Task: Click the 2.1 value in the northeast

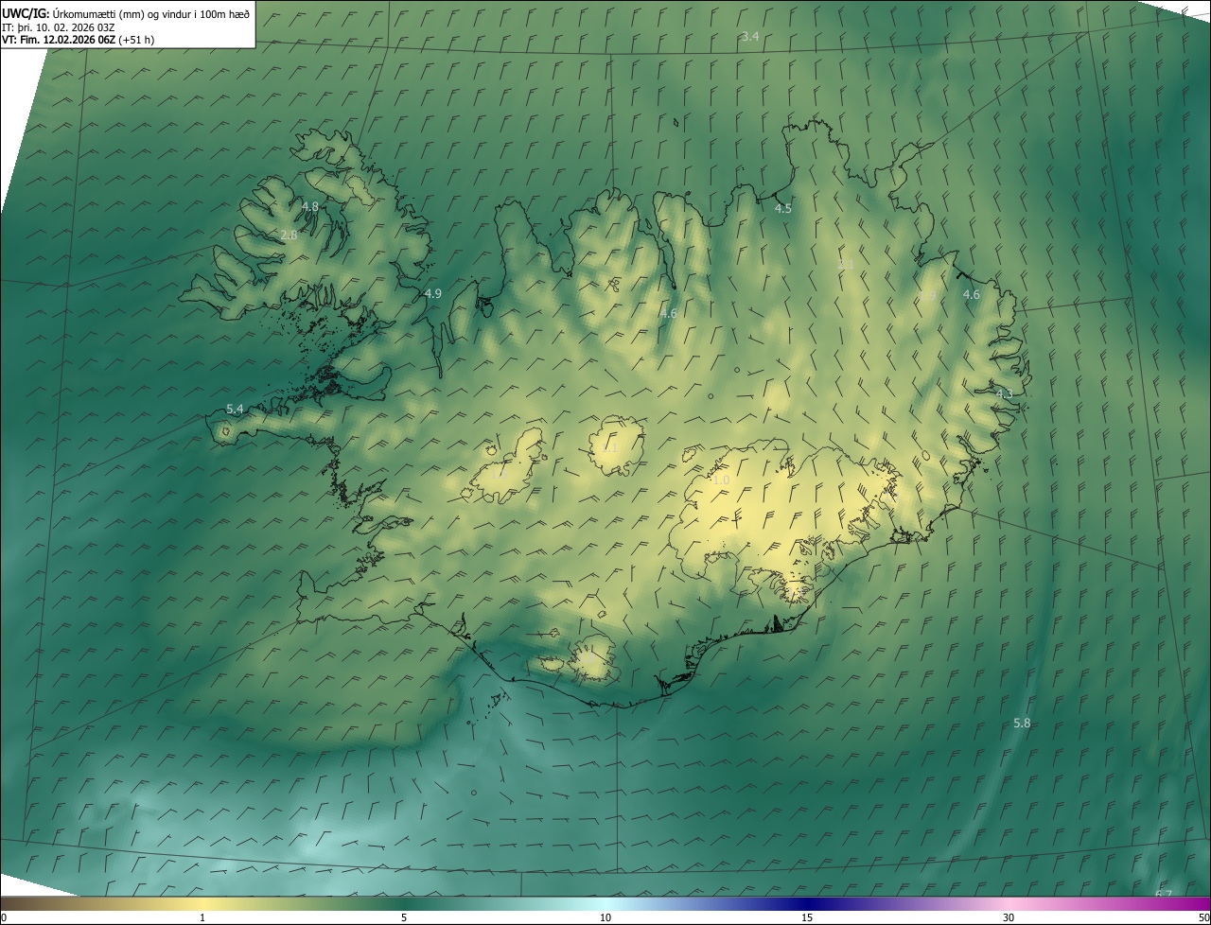Action: (x=846, y=265)
